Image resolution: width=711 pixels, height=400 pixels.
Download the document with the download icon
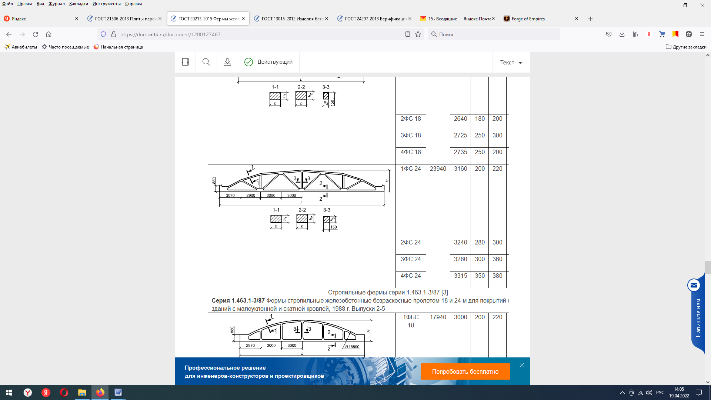click(227, 62)
